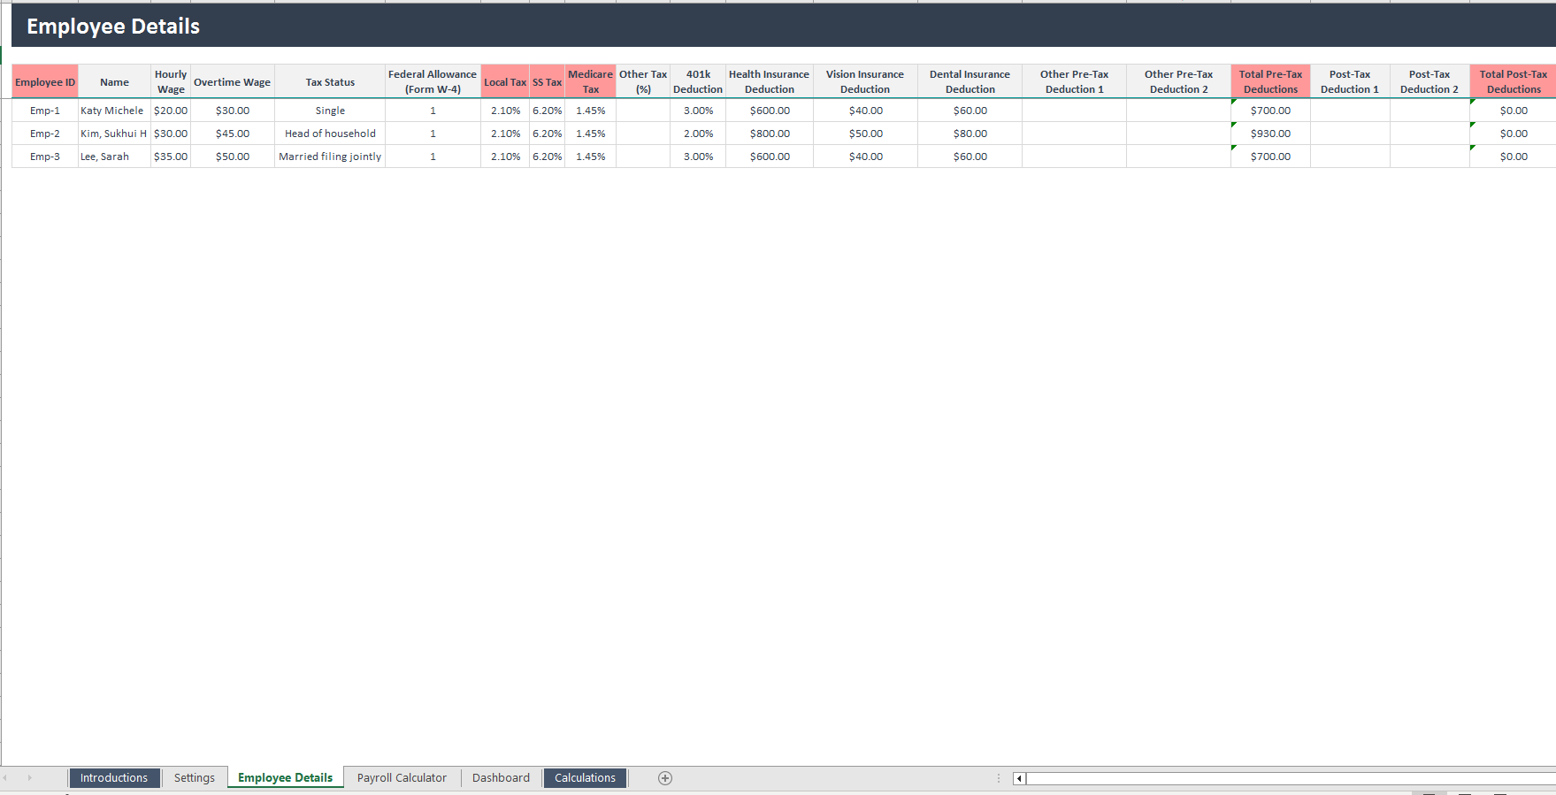Screen dimensions: 1556x795
Task: Switch to the Settings sheet tab
Action: (x=194, y=778)
